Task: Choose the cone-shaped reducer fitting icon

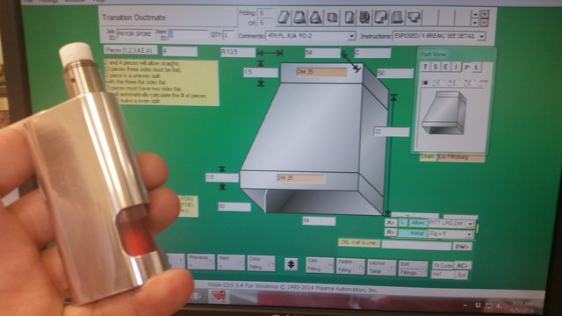Action: 315,18
